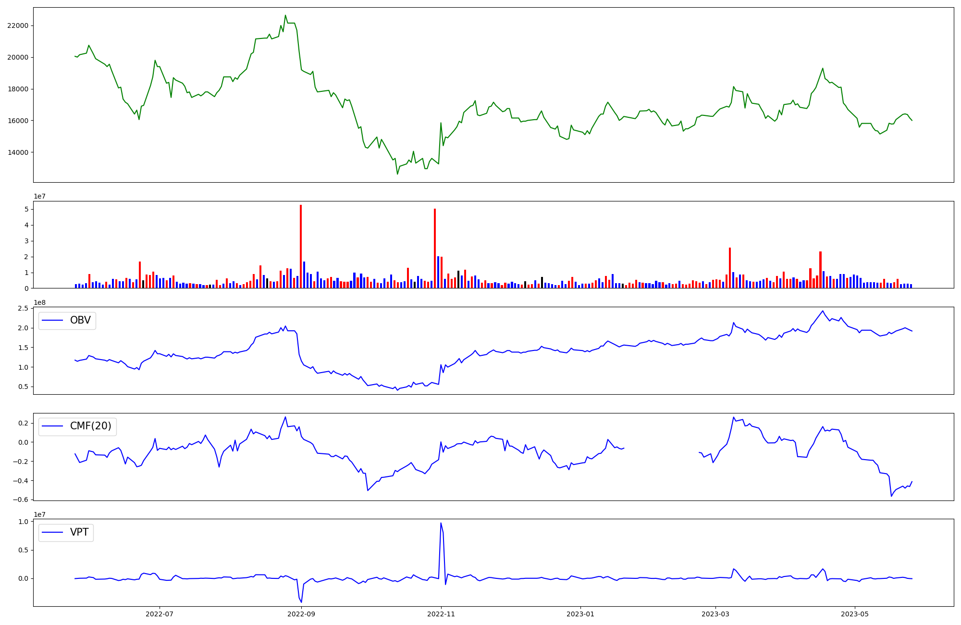
Task: Click the 2023-01 x-axis date label
Action: click(580, 614)
